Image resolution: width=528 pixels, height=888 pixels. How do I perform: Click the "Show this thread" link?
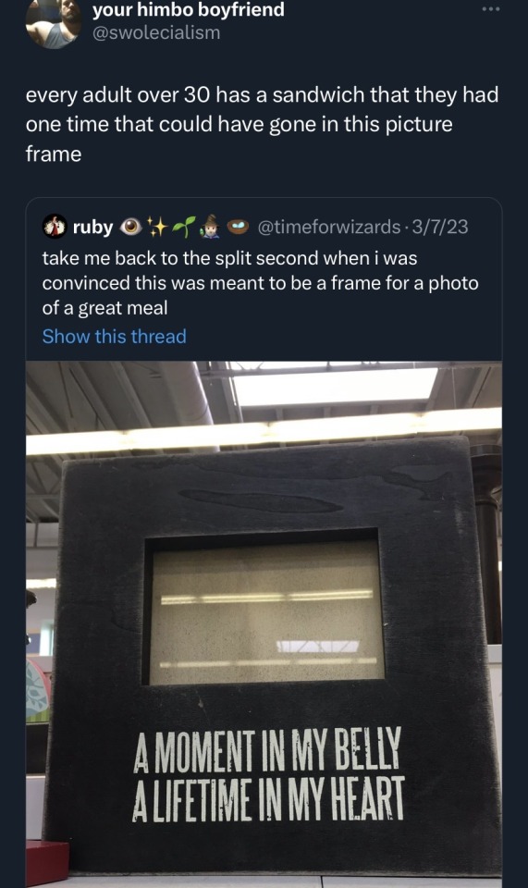(115, 337)
